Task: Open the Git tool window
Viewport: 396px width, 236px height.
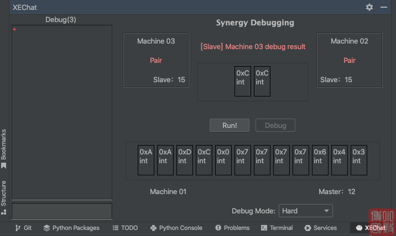Action: click(x=23, y=228)
